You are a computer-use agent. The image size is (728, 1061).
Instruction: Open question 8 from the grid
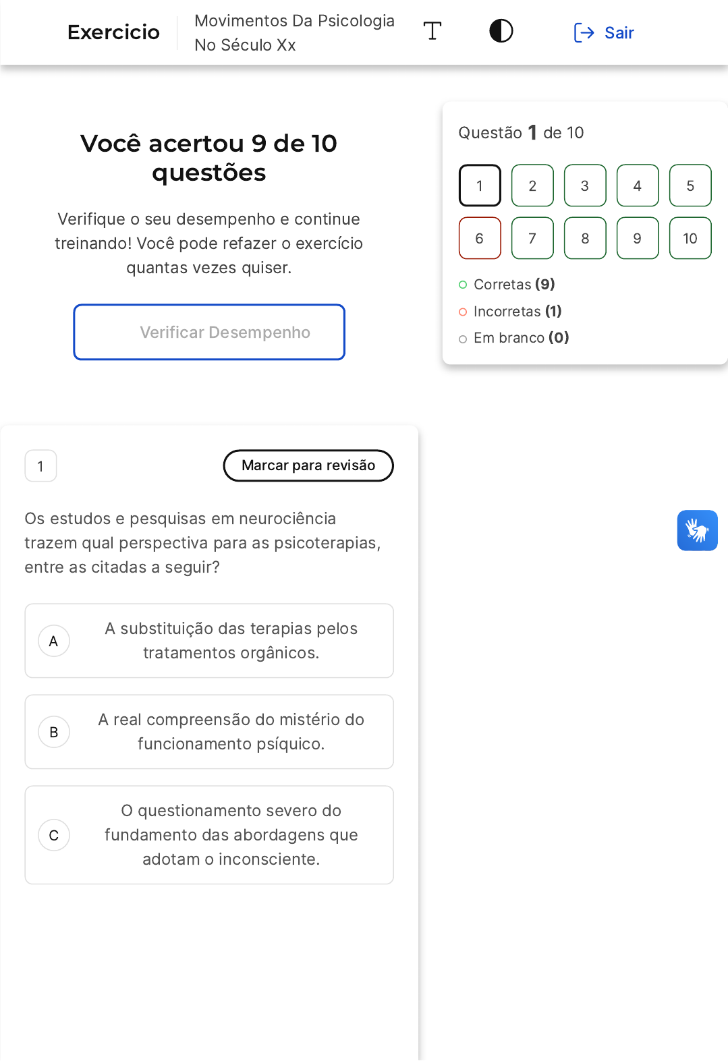585,238
